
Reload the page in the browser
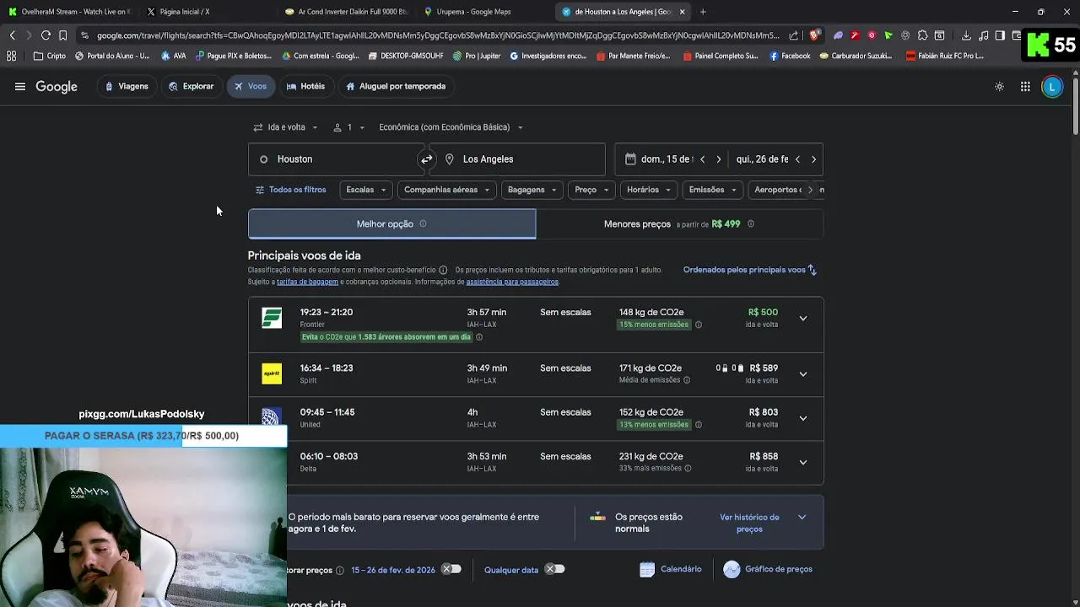pyautogui.click(x=46, y=35)
